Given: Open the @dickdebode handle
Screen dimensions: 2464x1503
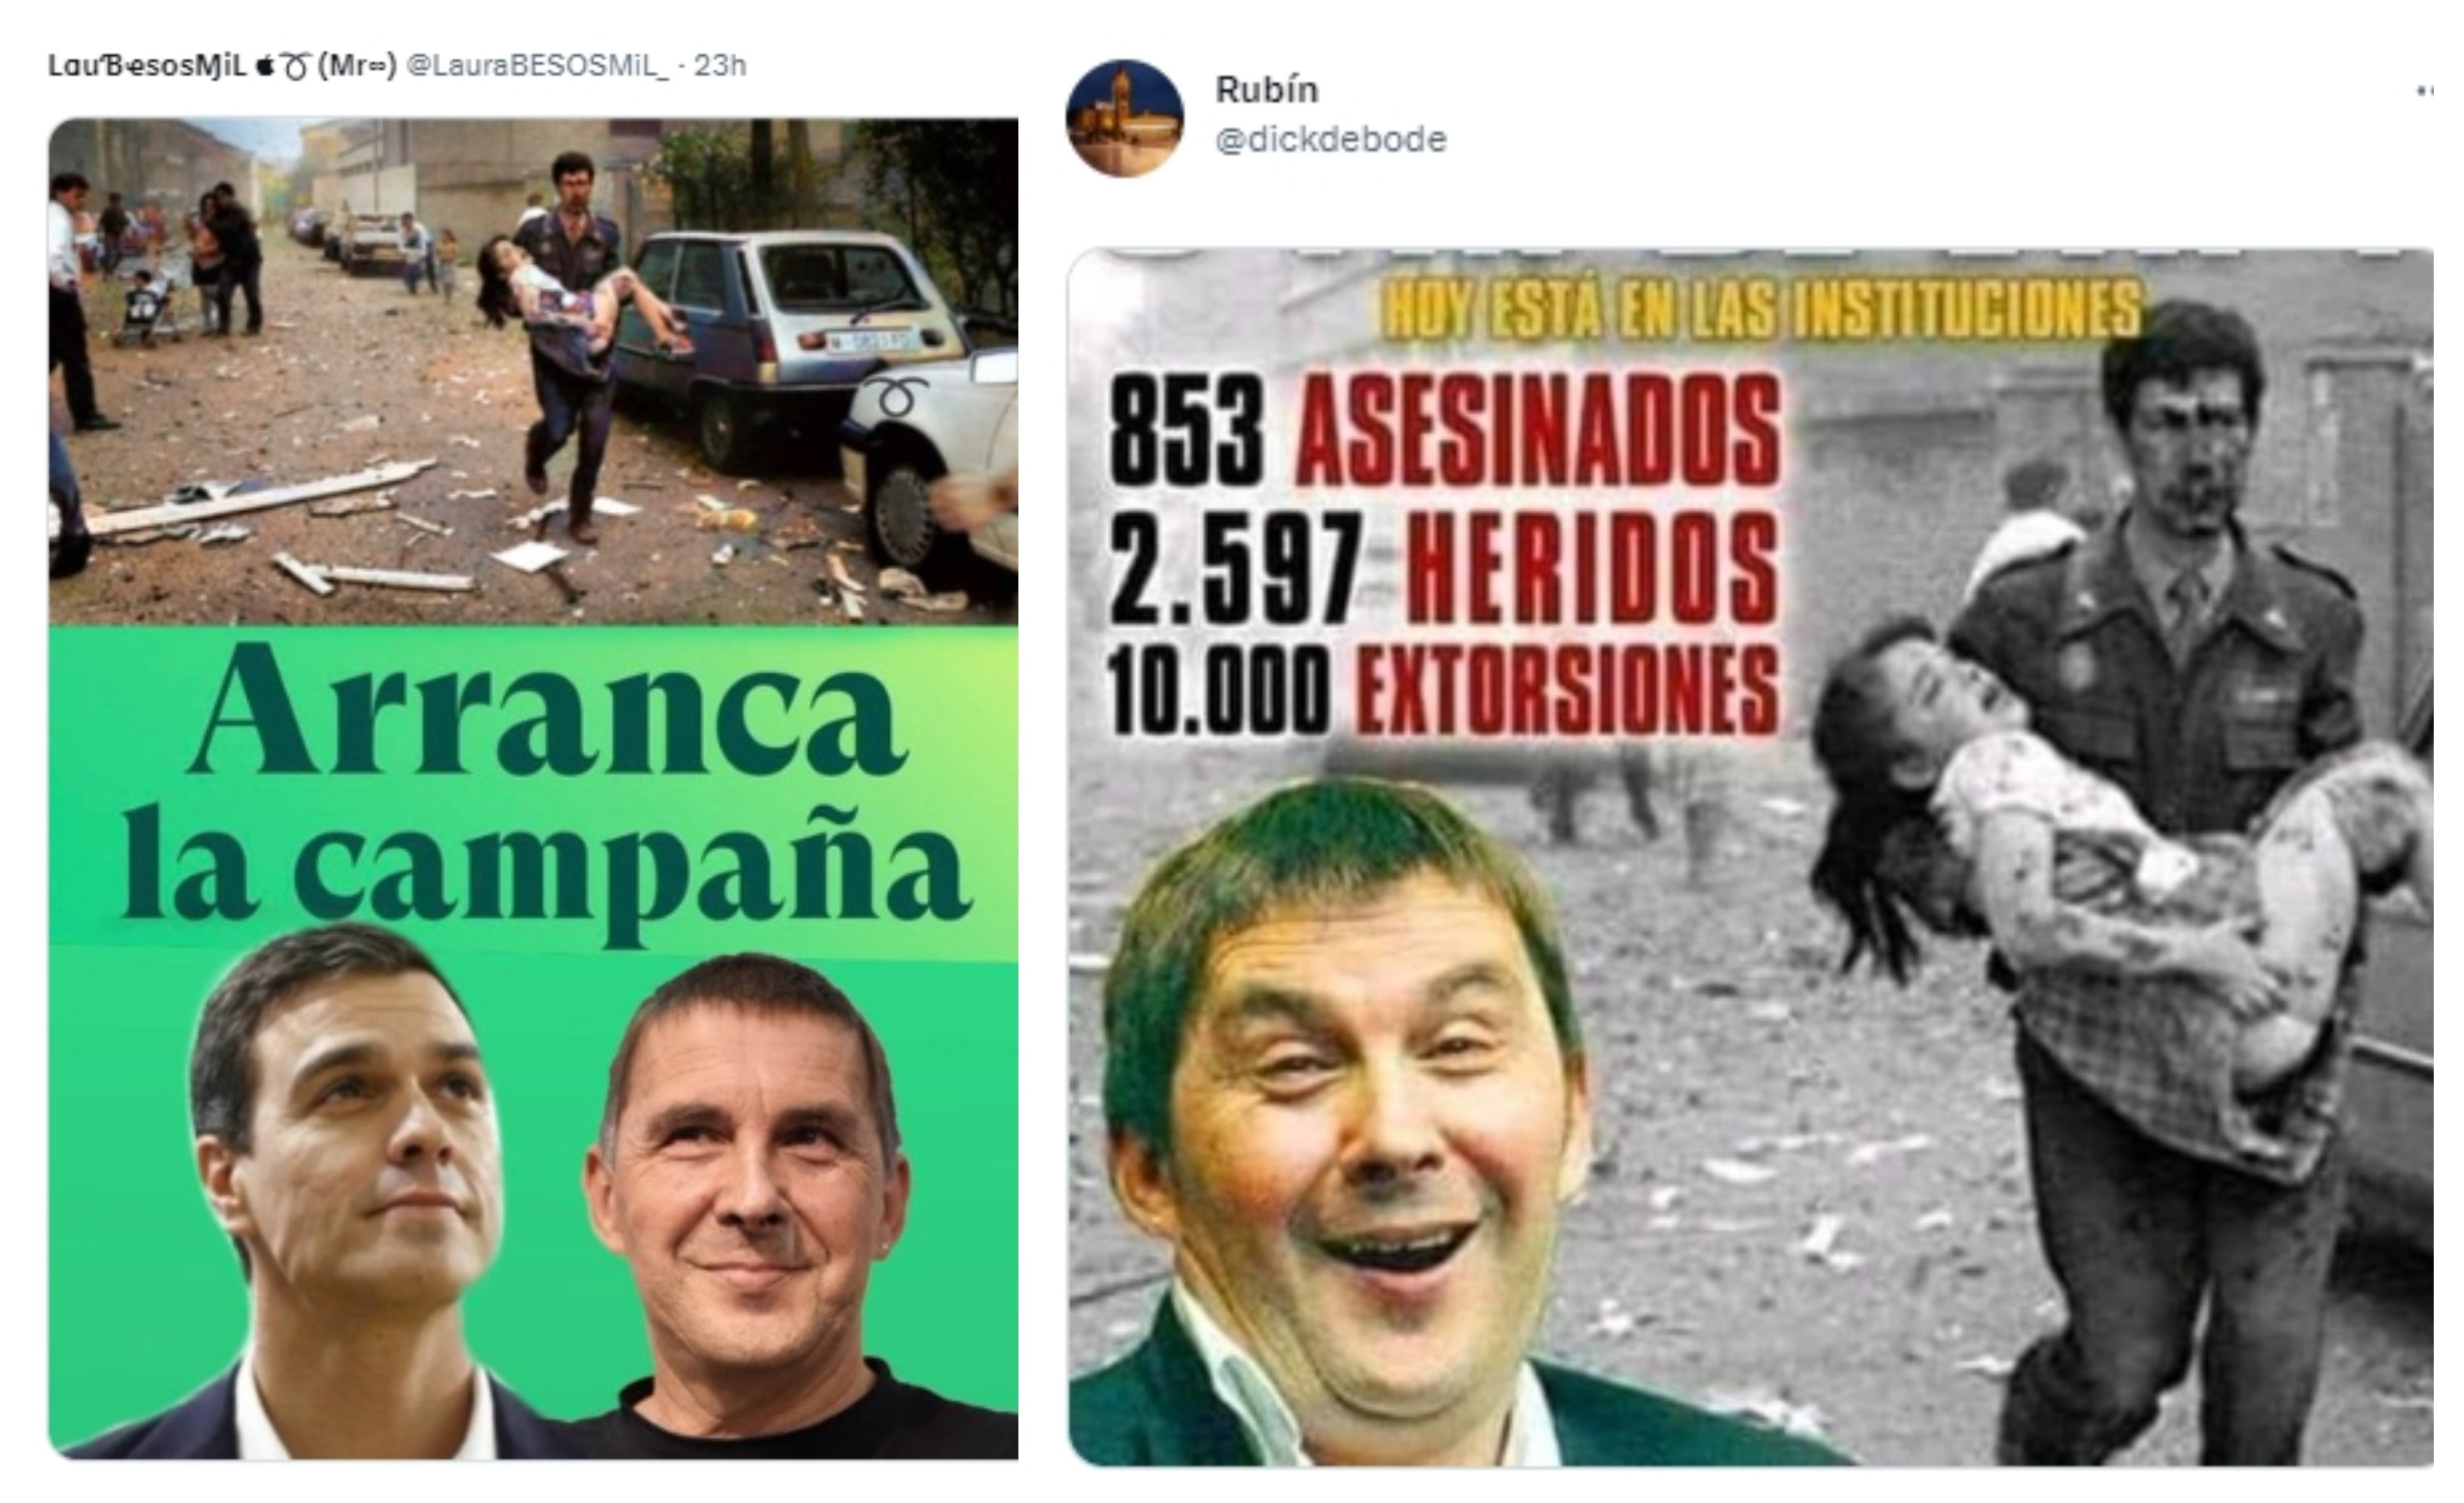Looking at the screenshot, I should point(1331,140).
